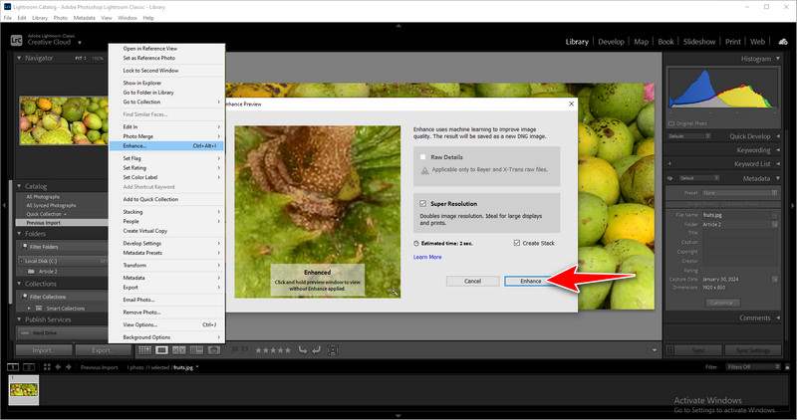Click the Enhanced preview image in dialog
This screenshot has width=797, height=420.
point(317,212)
